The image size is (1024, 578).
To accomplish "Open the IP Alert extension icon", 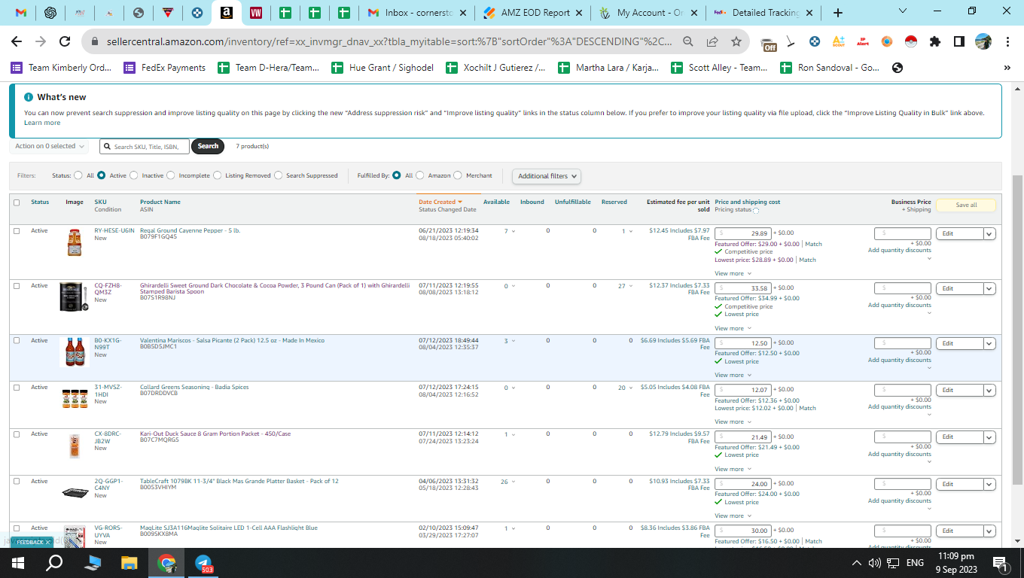I will 863,42.
